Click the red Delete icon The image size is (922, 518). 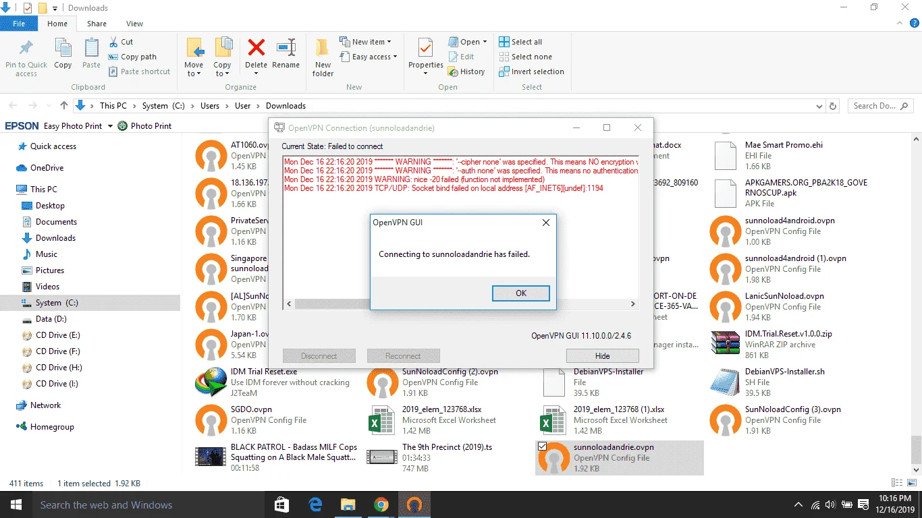(256, 48)
